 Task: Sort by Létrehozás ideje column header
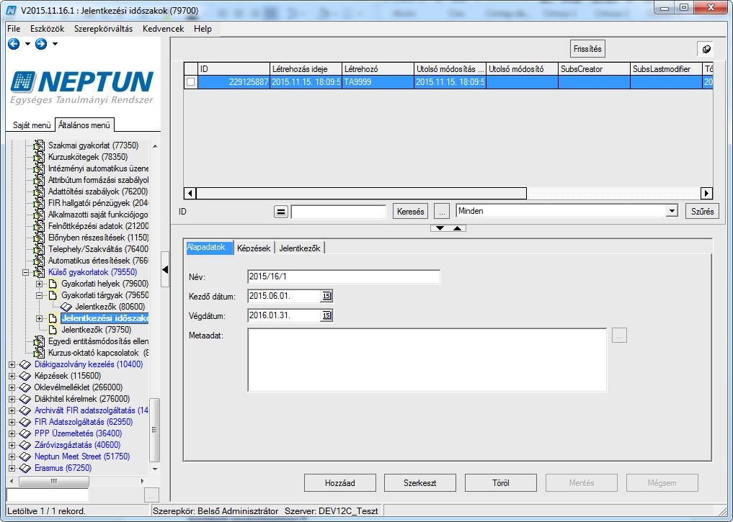[x=306, y=69]
